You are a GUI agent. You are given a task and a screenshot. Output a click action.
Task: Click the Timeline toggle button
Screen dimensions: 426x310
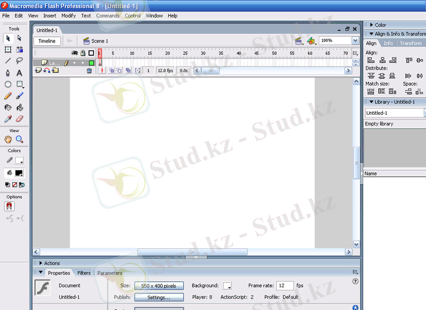coord(47,41)
